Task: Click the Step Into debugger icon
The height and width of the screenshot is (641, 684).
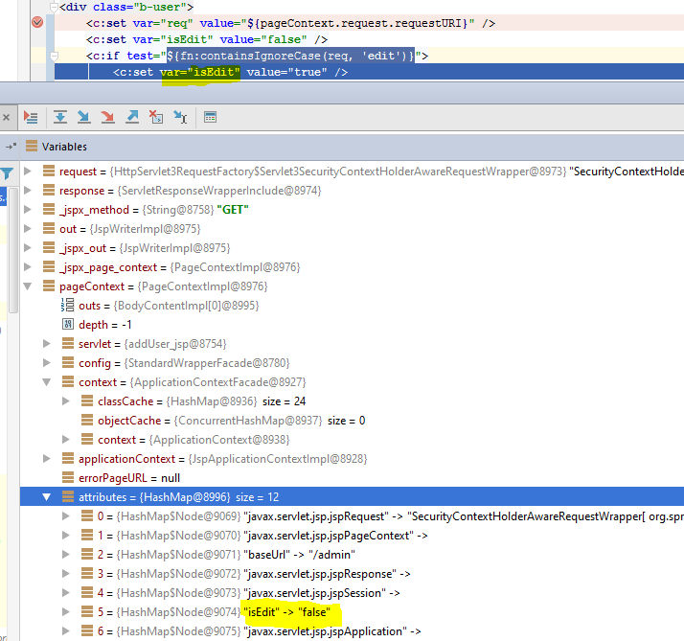Action: [83, 117]
